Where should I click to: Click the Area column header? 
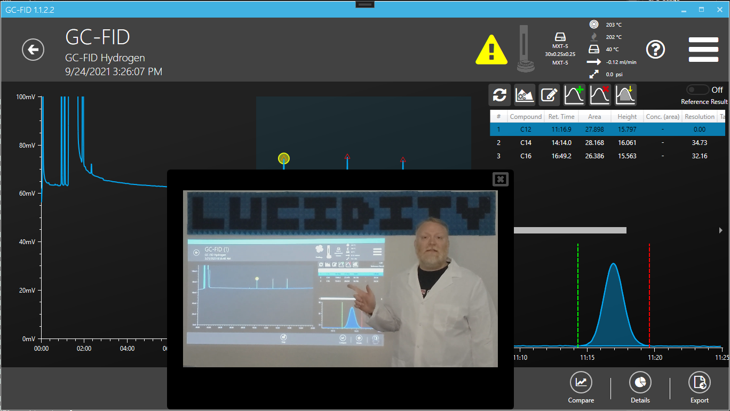click(x=594, y=117)
